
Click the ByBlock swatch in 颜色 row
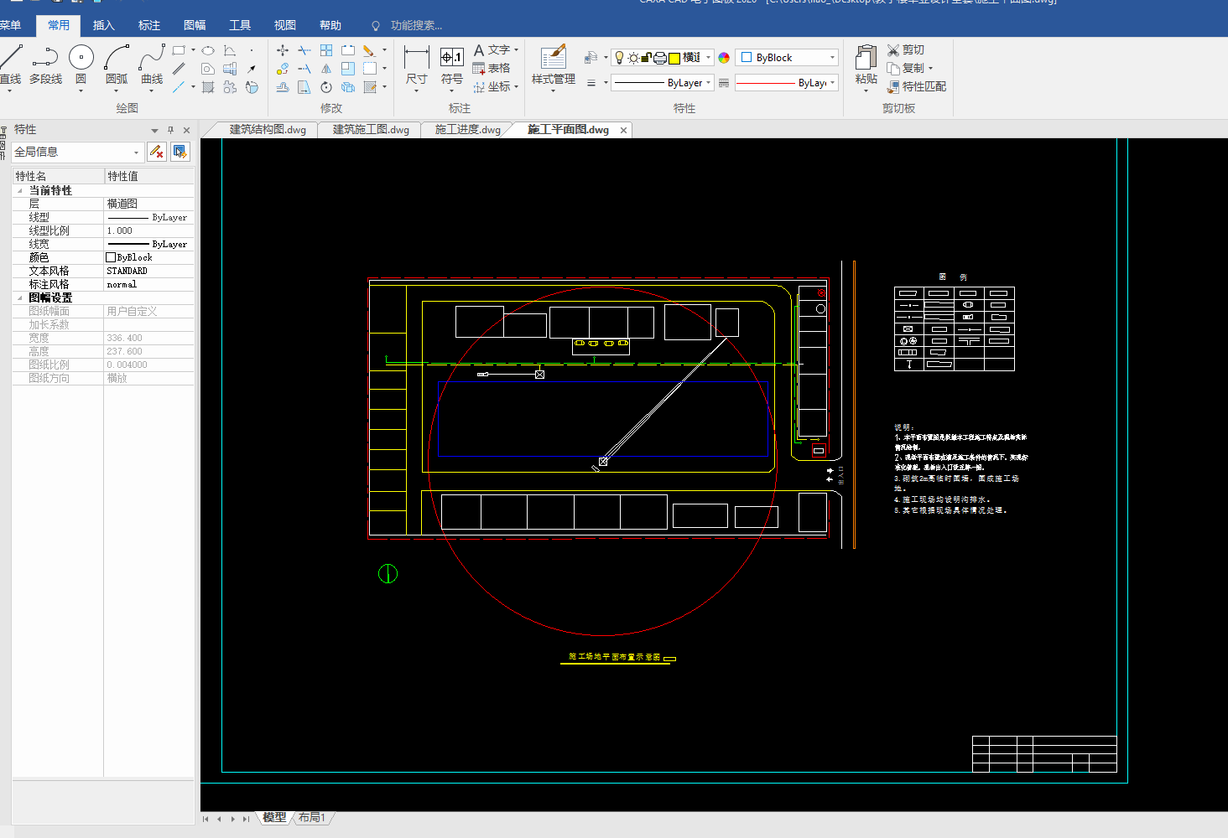[111, 257]
